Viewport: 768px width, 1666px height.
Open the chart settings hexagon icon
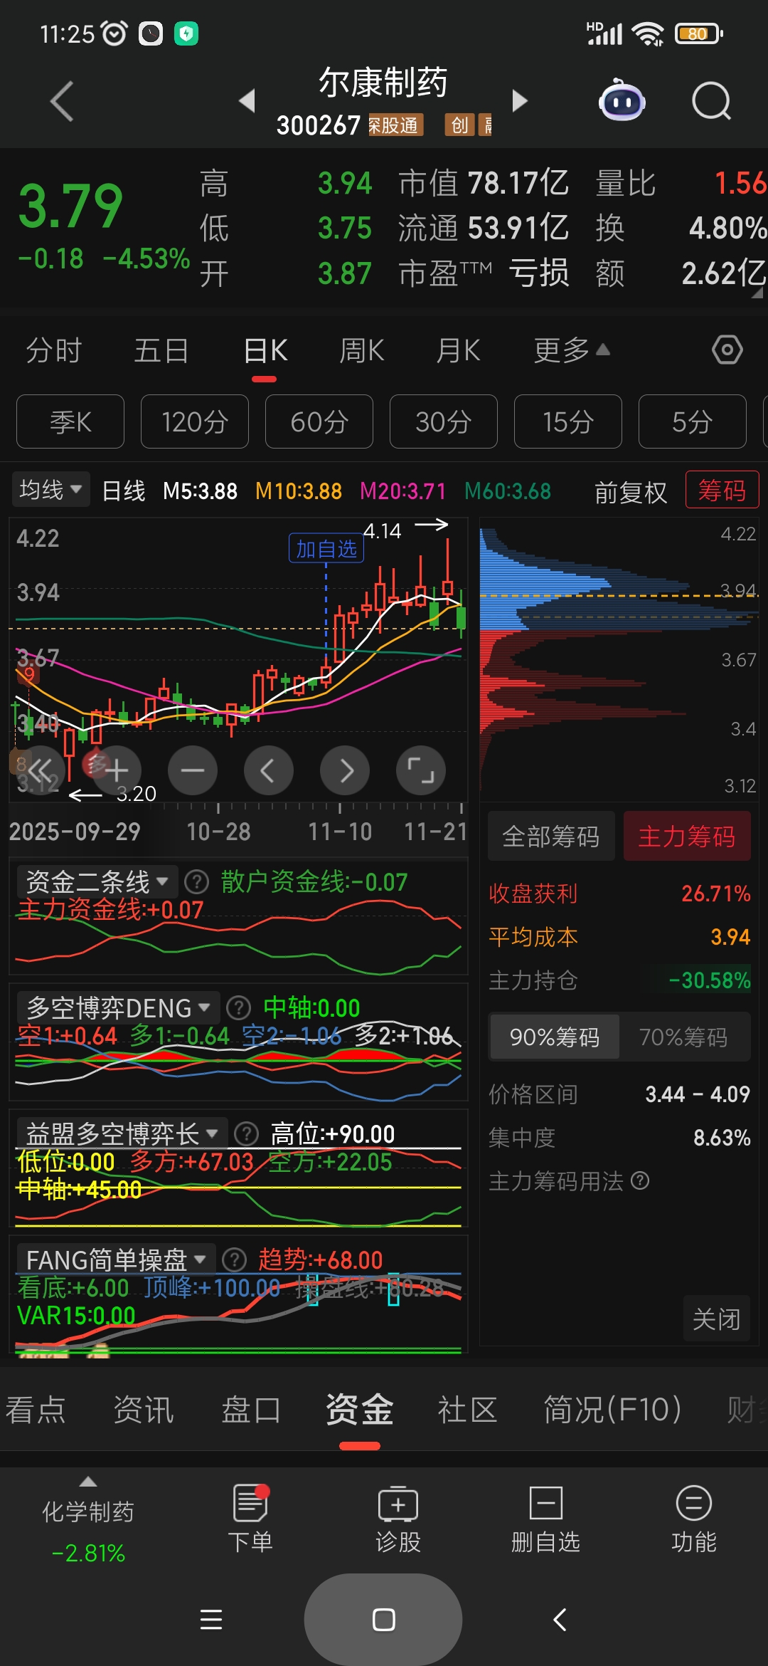click(727, 350)
